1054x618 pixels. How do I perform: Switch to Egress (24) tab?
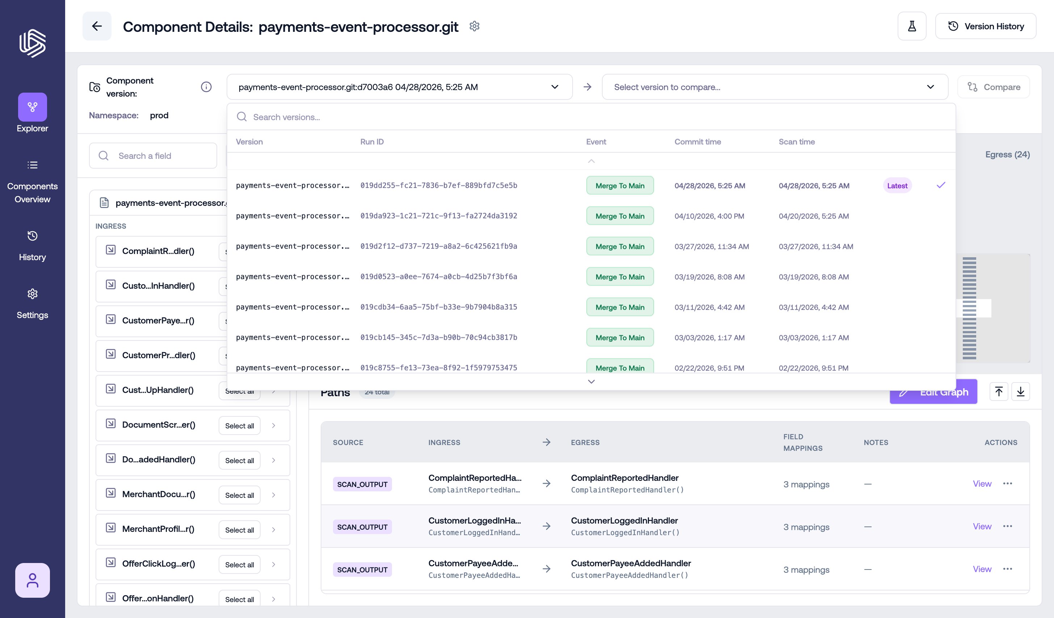pos(1007,154)
